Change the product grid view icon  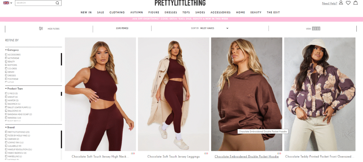click(x=316, y=29)
